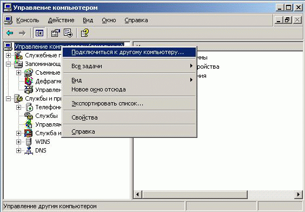Click the DNS server icon
This screenshot has height=212, width=305.
[29, 150]
